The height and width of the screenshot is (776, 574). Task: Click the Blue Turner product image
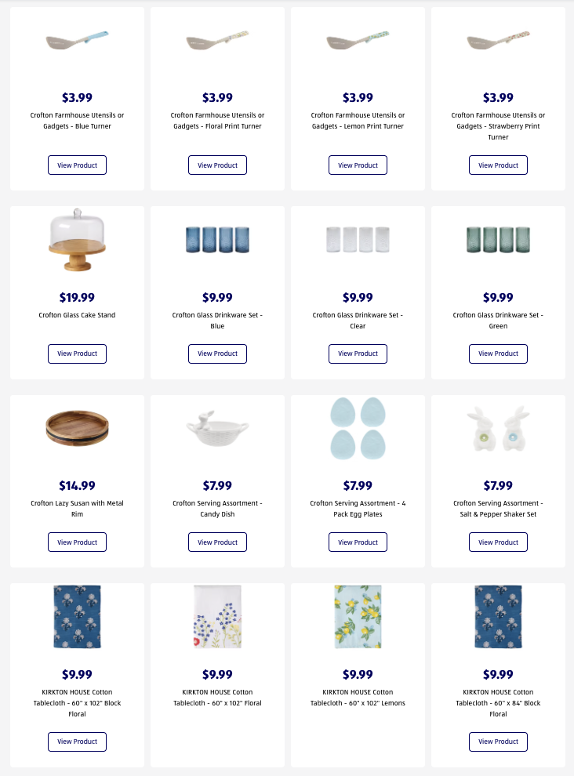point(77,39)
